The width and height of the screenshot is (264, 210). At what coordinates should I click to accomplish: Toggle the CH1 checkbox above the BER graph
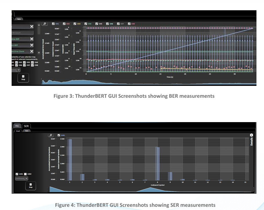coord(53,24)
